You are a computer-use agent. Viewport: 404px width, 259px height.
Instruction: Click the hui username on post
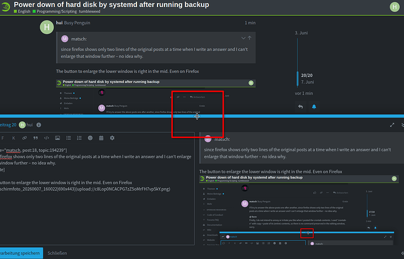(59, 23)
